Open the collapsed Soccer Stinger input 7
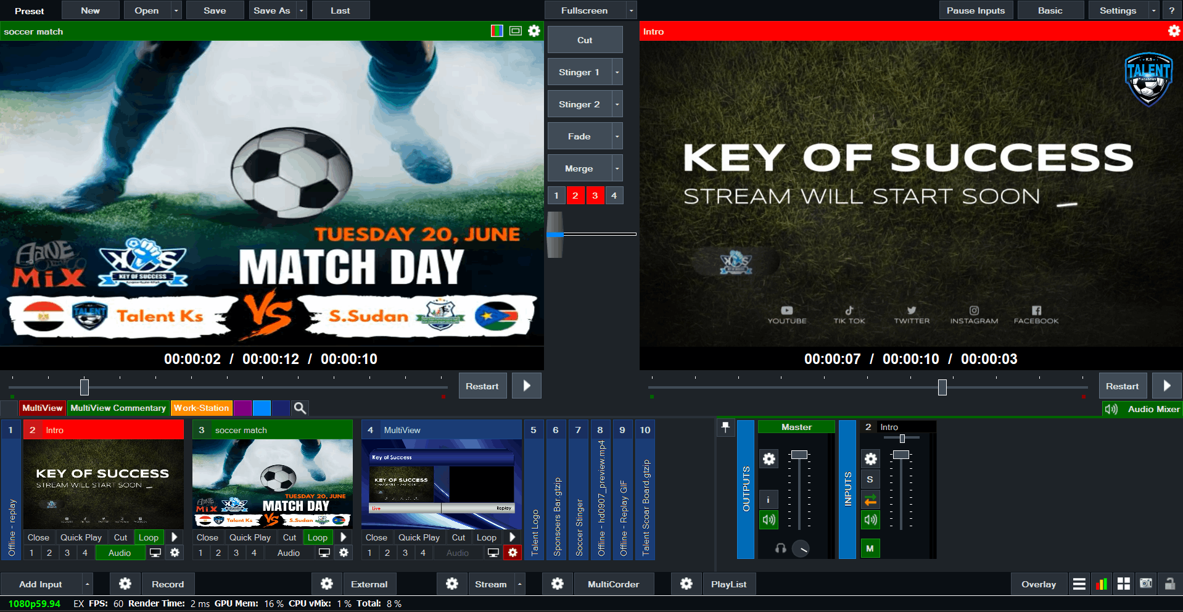The image size is (1183, 612). 578,490
